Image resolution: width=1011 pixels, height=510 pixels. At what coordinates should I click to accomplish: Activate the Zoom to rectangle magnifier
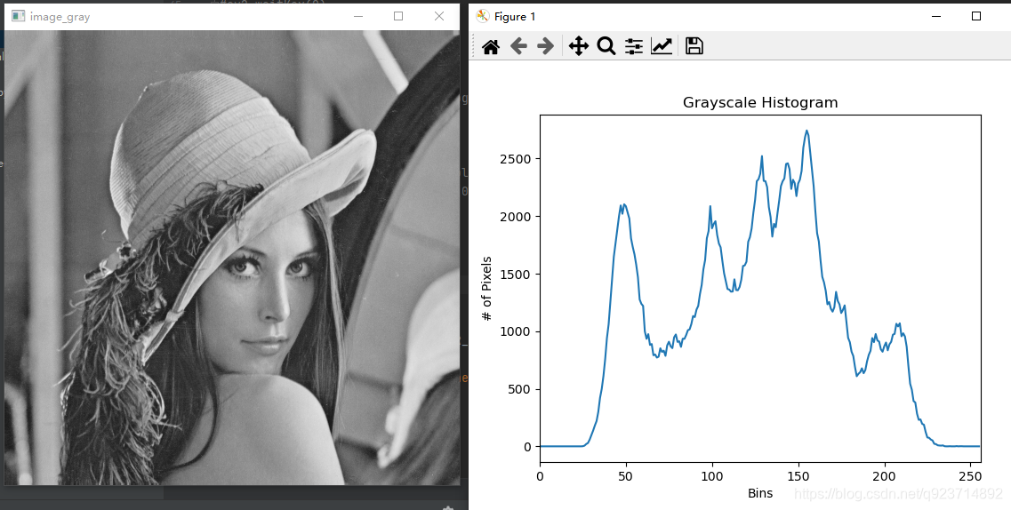(x=606, y=45)
